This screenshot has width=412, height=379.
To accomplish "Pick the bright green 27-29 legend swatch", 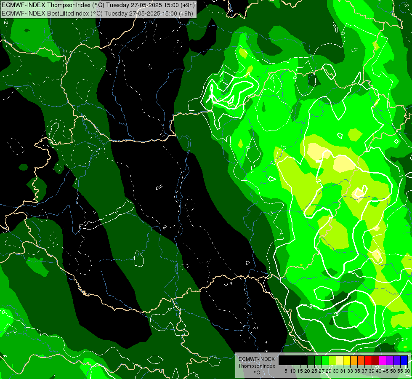I will pos(325,360).
